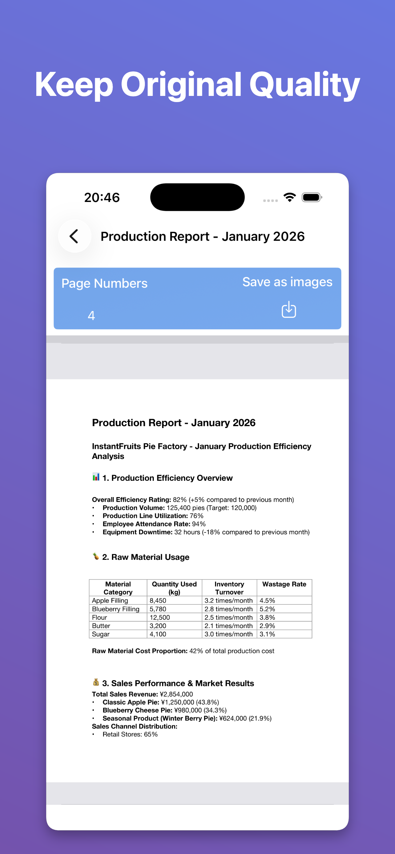Tap the Wi-Fi status icon
395x854 pixels.
pyautogui.click(x=289, y=197)
